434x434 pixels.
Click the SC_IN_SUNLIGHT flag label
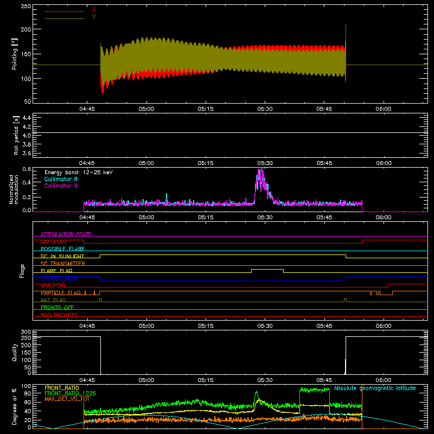(x=62, y=256)
